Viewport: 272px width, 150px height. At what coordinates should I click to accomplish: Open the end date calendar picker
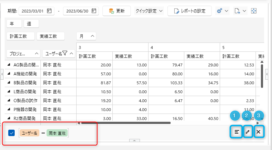tap(94, 11)
